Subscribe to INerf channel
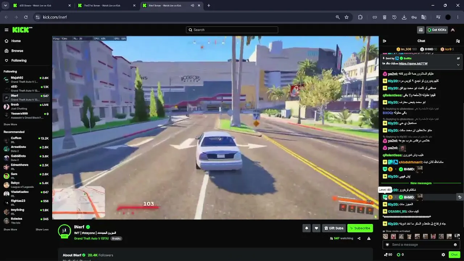The image size is (464, 261). [x=360, y=228]
